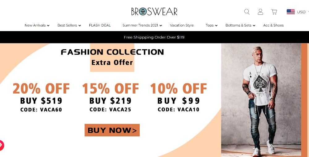Open the Acc & Shoes menu item

coord(273,25)
